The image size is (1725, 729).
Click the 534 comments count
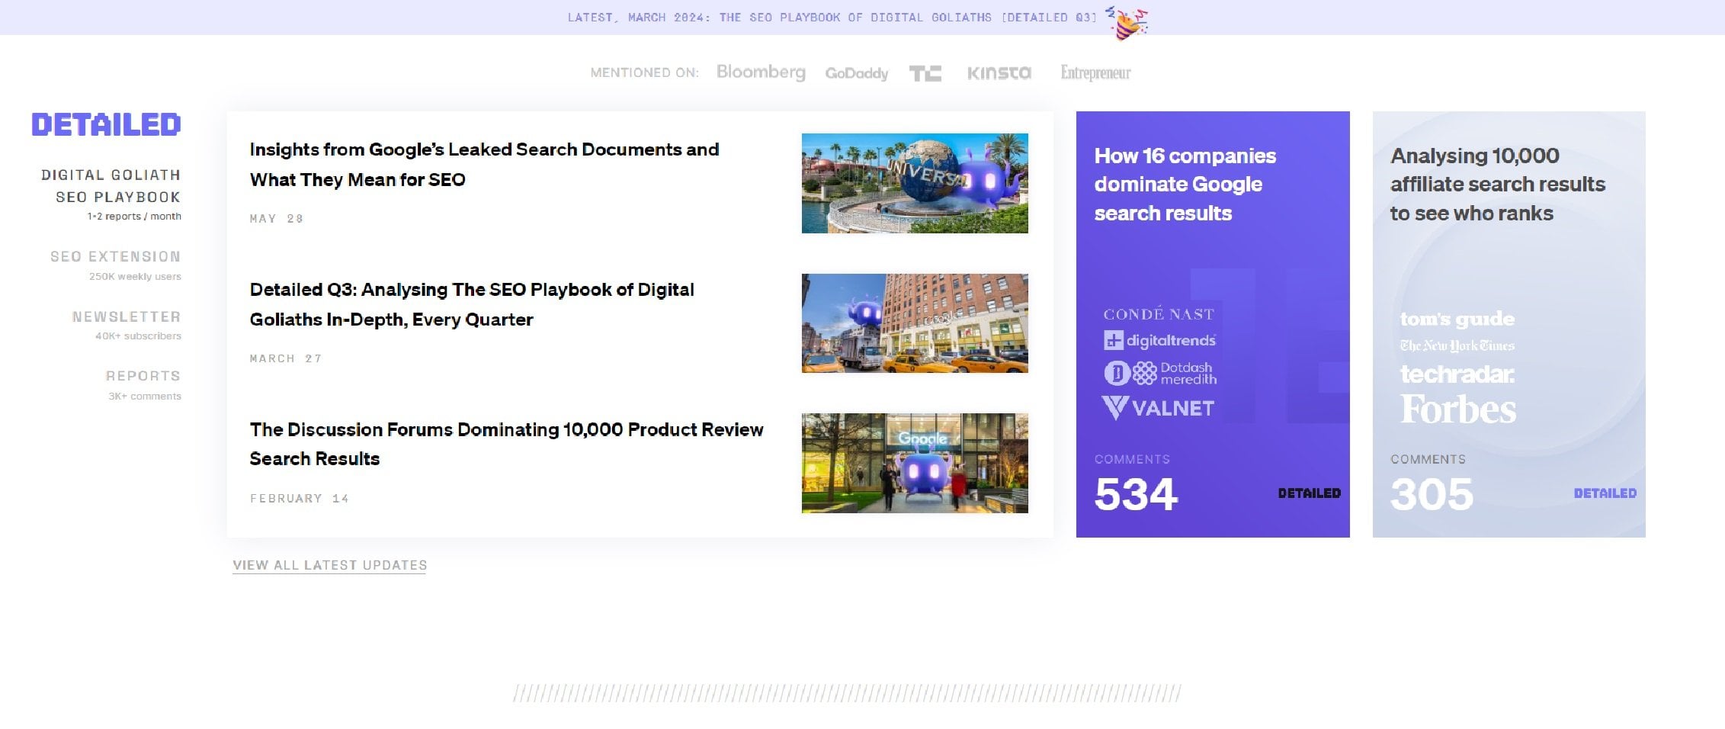pyautogui.click(x=1136, y=494)
